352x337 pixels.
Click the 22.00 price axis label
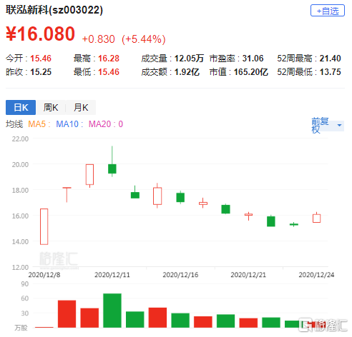click(20, 139)
